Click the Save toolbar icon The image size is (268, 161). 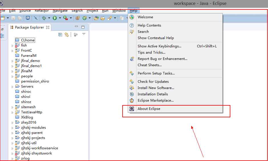[x=13, y=18]
